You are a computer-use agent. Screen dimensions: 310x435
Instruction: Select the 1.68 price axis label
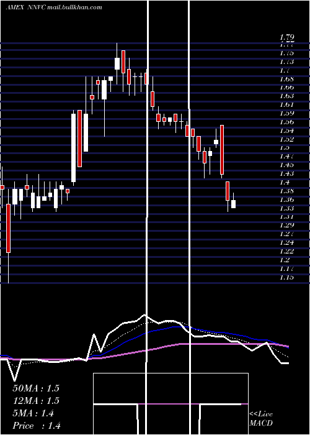(287, 79)
